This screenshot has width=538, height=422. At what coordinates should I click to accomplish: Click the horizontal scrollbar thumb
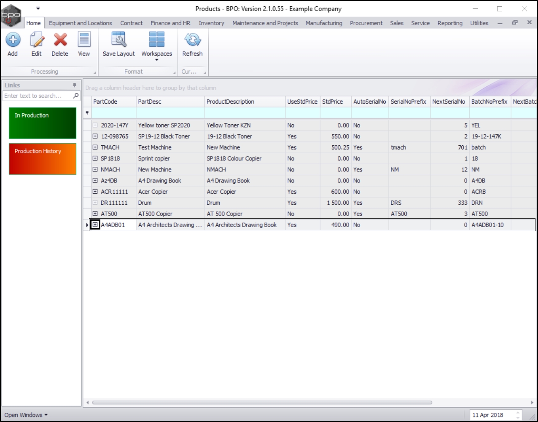tap(262, 403)
